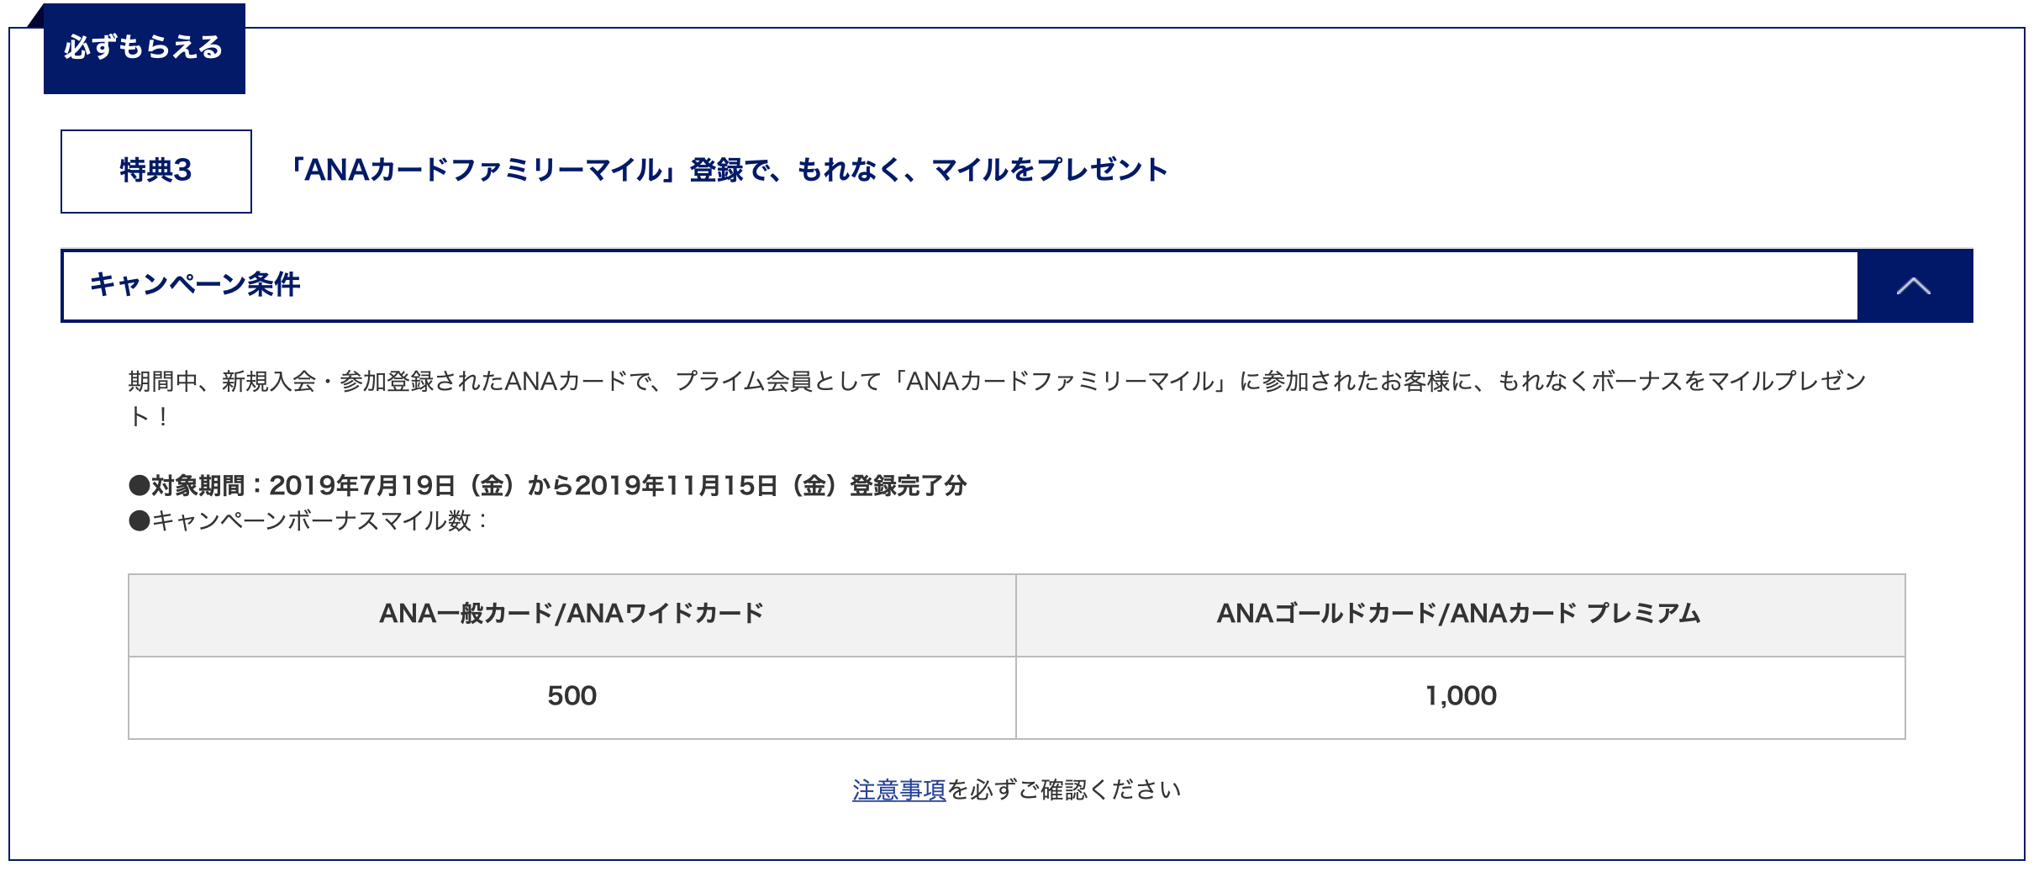Click the continued ト! text on second paragraph line
Screen dimensions: 2039x871
point(149,416)
